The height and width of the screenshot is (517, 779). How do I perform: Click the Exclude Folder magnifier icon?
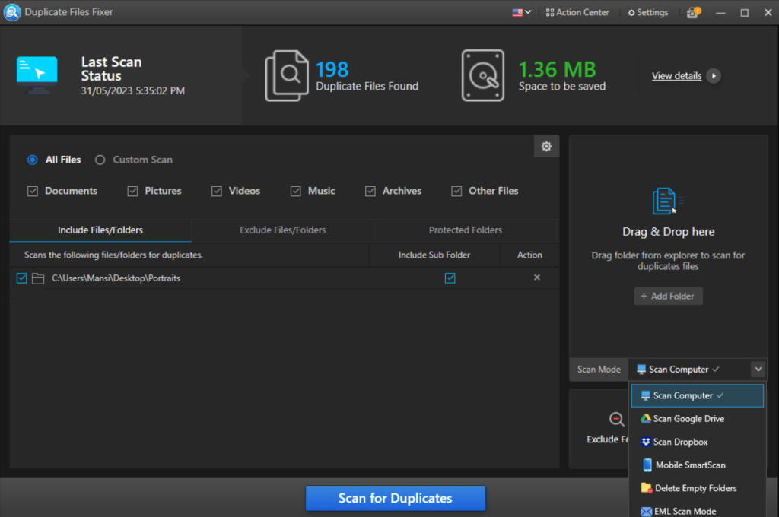[x=616, y=419]
